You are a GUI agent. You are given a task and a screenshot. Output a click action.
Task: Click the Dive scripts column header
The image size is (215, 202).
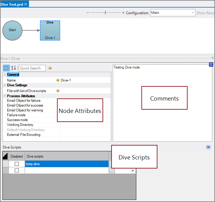(67, 156)
